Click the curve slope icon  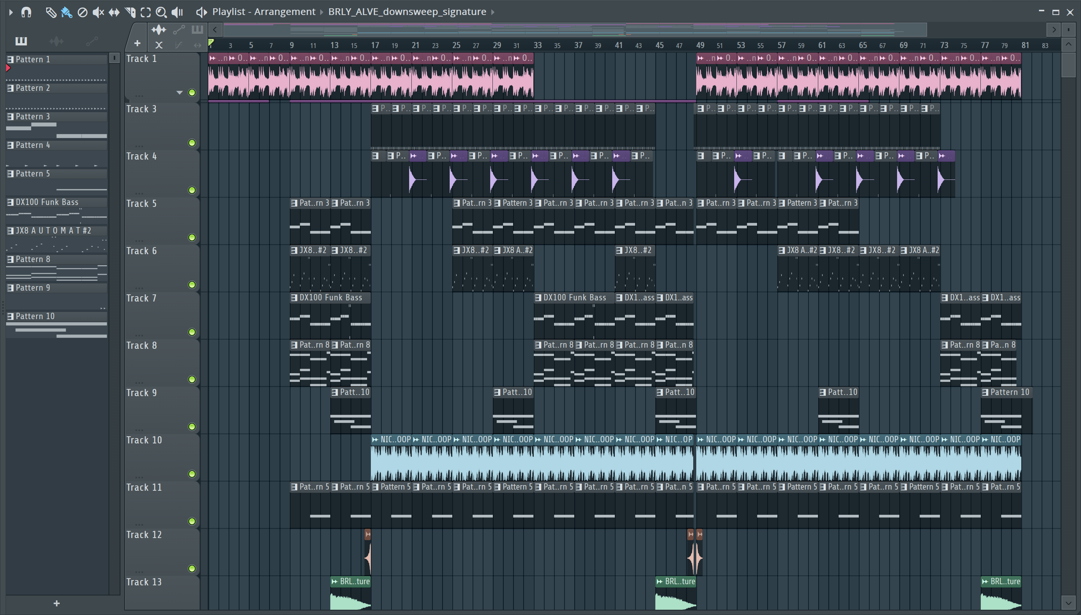pyautogui.click(x=179, y=45)
